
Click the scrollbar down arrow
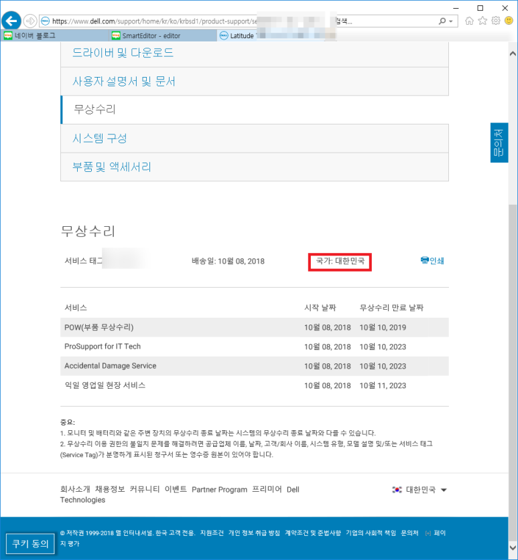click(x=513, y=547)
